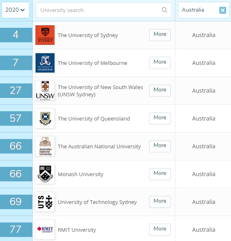Click the UNSW Sydney logo

45,91
